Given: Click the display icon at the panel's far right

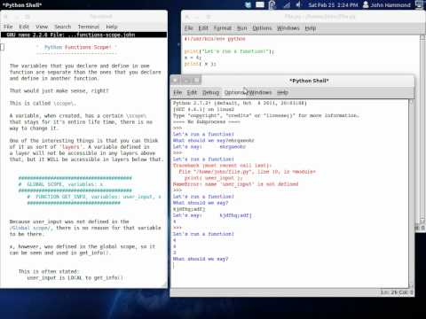Looking at the screenshot, I should coord(420,4).
